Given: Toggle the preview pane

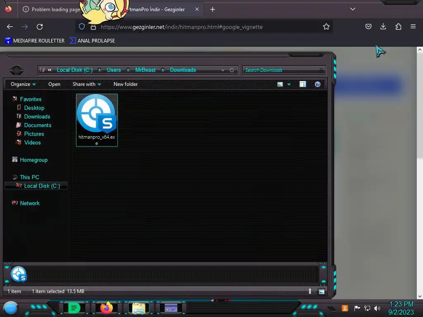Looking at the screenshot, I should pyautogui.click(x=303, y=84).
